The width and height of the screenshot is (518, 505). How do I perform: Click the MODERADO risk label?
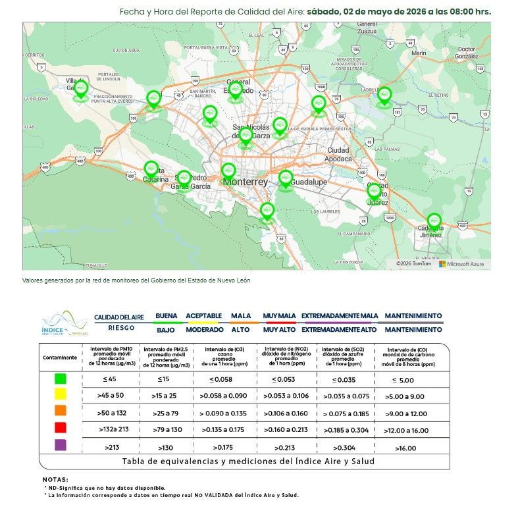205,329
